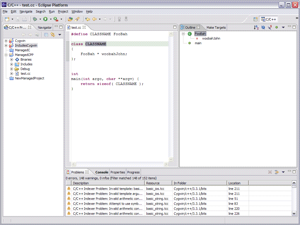The image size is (300, 225).
Task: Click the Problems view filter icon
Action: coord(276,172)
